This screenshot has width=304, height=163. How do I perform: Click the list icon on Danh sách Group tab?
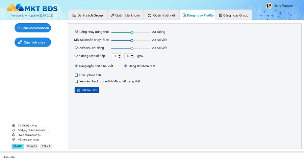click(74, 16)
